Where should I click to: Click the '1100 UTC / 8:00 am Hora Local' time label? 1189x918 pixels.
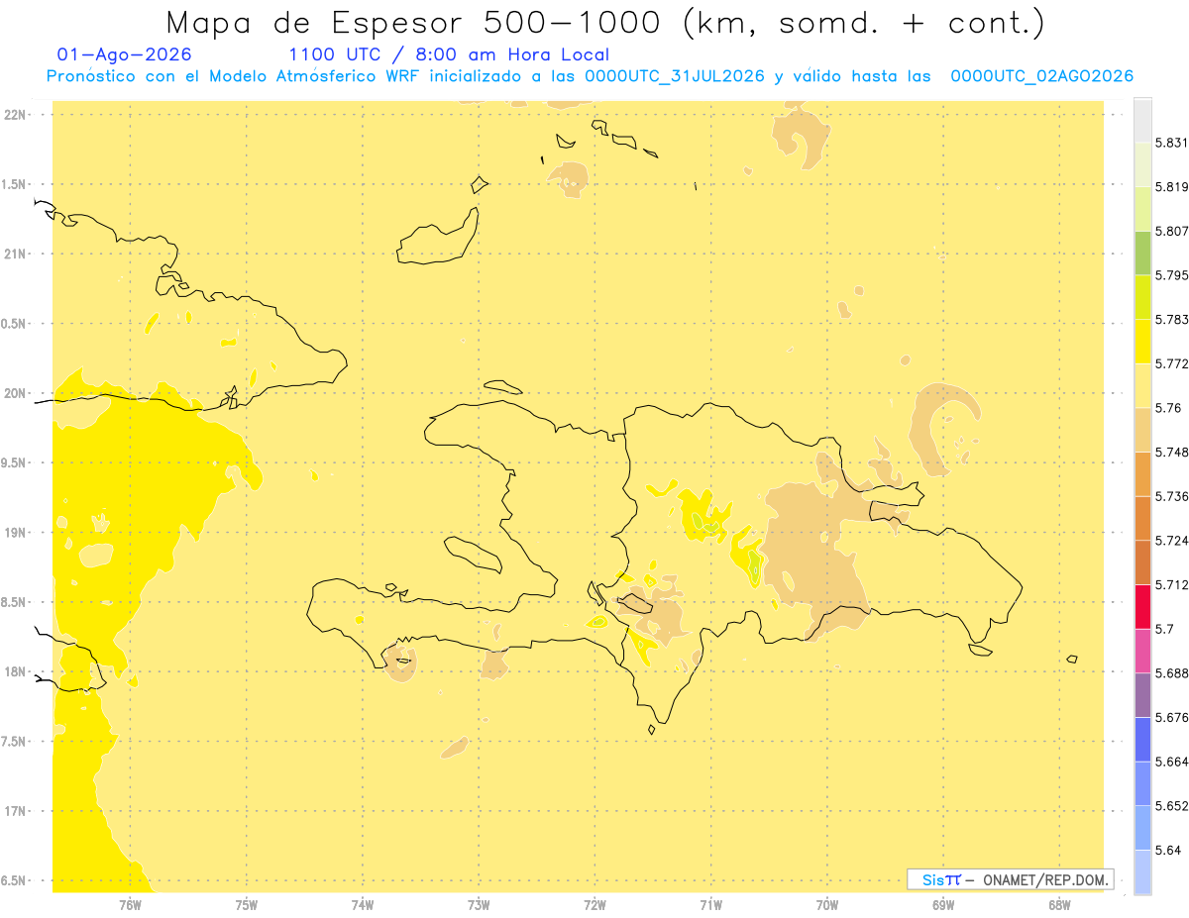pyautogui.click(x=449, y=54)
